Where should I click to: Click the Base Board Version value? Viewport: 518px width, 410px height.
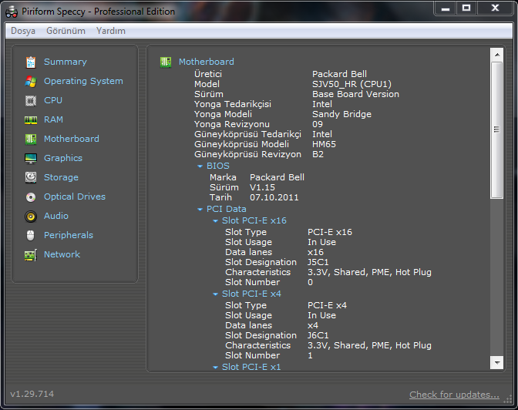[356, 94]
